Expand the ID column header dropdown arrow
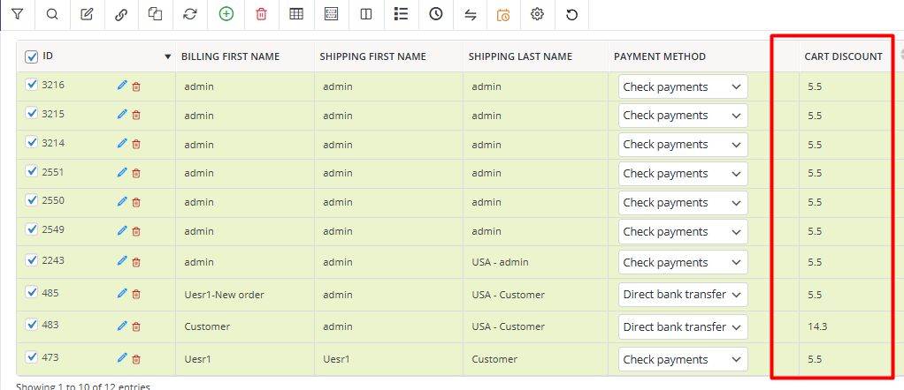Viewport: 904px width, 390px height. (168, 57)
